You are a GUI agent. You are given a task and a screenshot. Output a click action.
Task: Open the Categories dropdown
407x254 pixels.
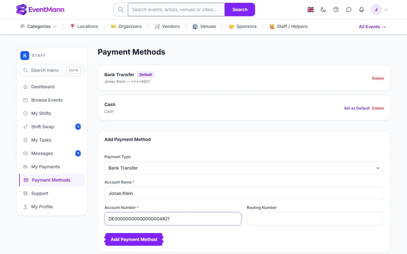point(38,26)
